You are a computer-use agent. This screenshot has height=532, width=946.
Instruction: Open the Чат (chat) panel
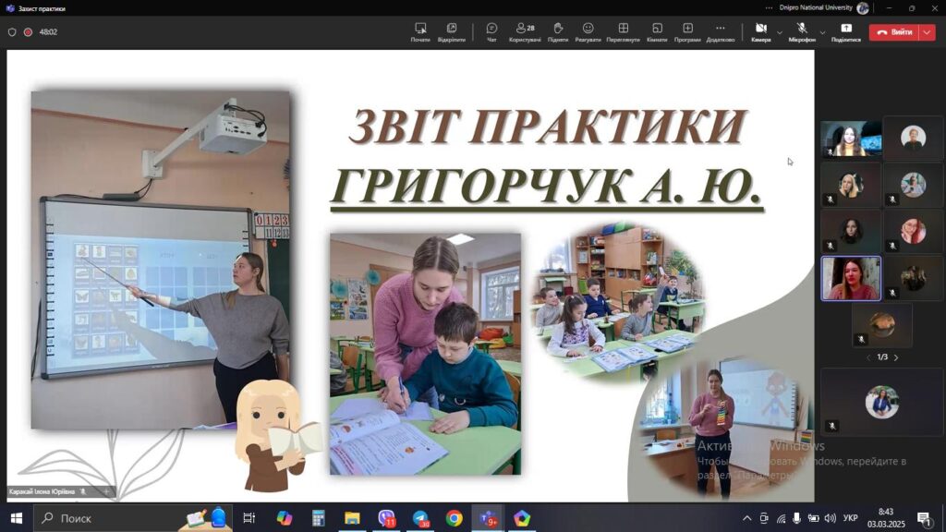click(x=491, y=32)
